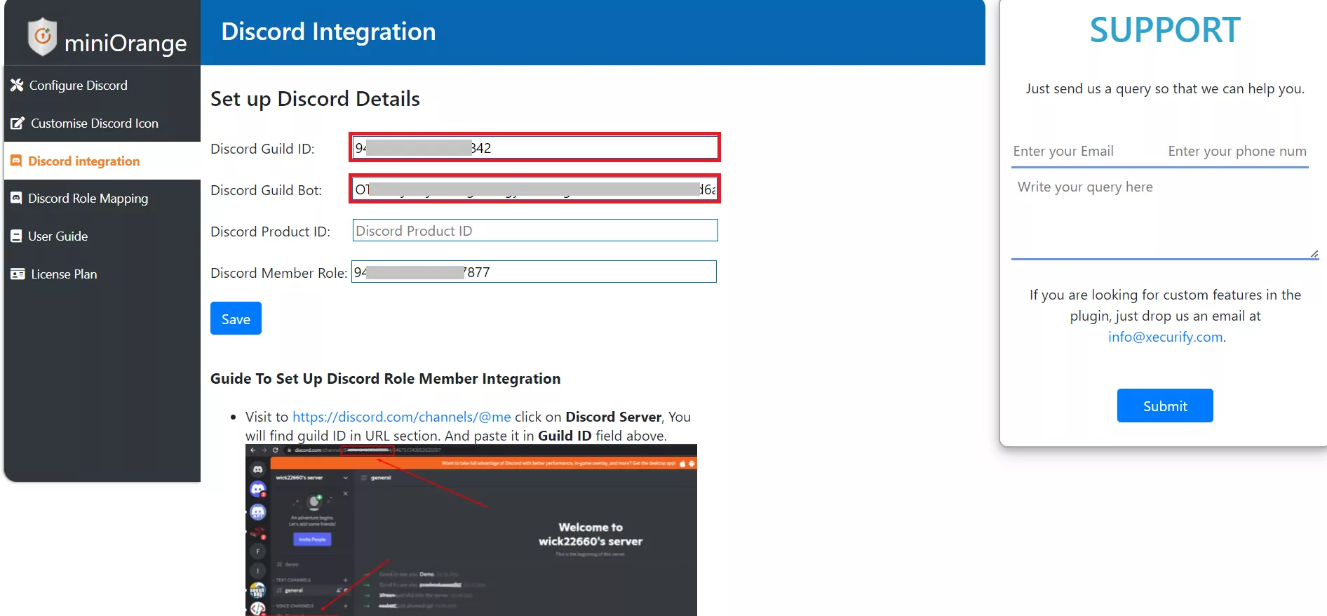Open Configure Discord menu item
This screenshot has width=1327, height=616.
point(102,85)
